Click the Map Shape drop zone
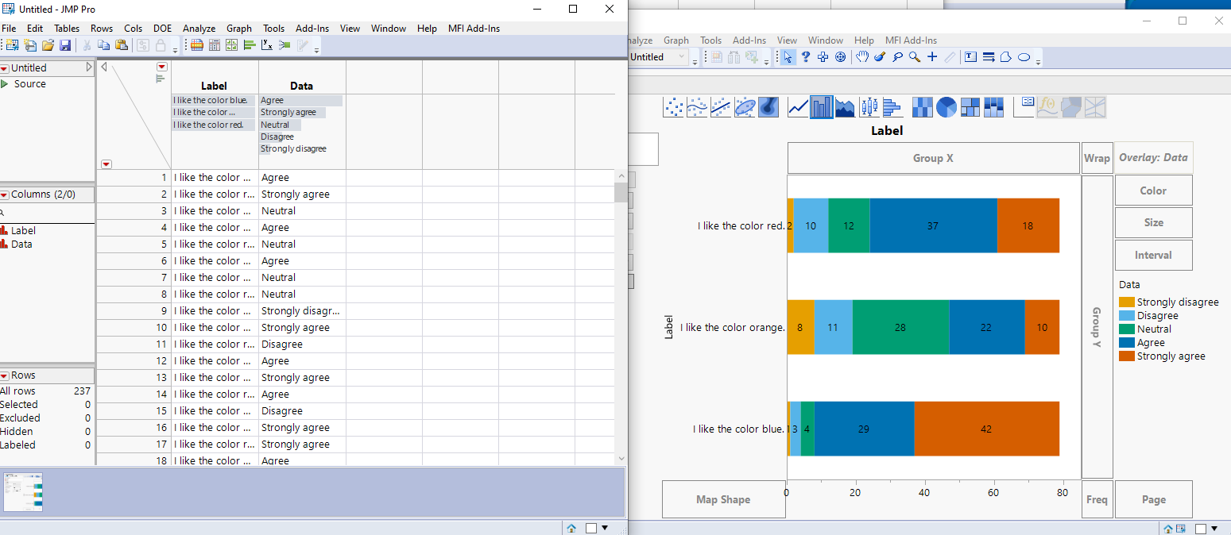 coord(723,499)
